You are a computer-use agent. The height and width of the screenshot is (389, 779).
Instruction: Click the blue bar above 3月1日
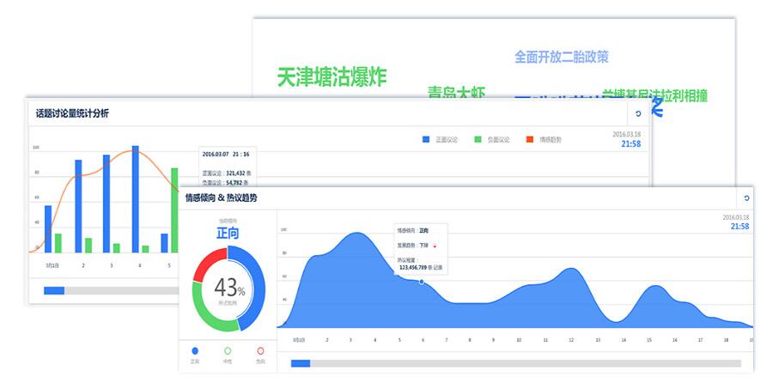click(48, 229)
